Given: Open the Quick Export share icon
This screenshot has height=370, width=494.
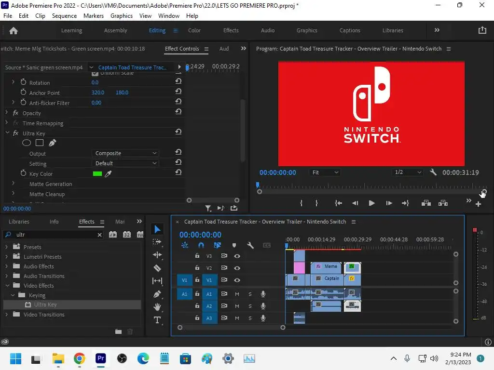Looking at the screenshot, I should (x=482, y=30).
